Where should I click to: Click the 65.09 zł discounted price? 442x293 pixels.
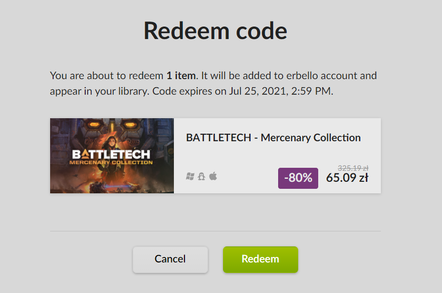[347, 178]
